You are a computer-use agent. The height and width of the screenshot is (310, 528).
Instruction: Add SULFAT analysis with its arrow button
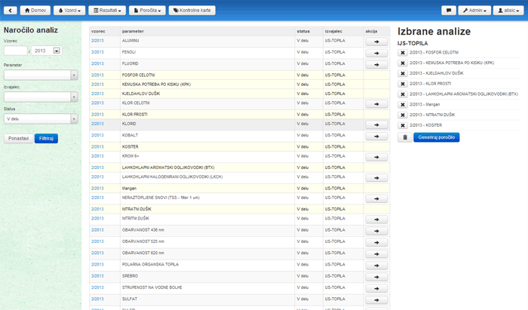376,300
